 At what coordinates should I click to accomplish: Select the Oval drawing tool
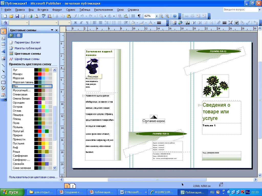[3, 77]
